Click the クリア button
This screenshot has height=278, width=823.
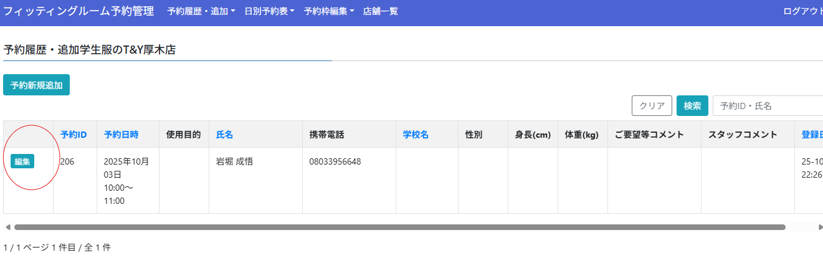pyautogui.click(x=652, y=106)
